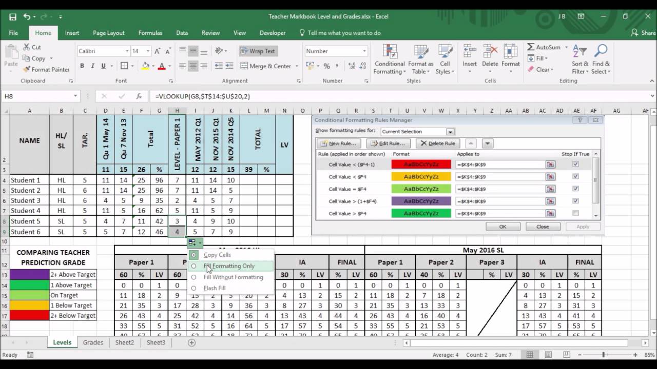This screenshot has width=657, height=369.
Task: Apply the red font color
Action: [162, 66]
